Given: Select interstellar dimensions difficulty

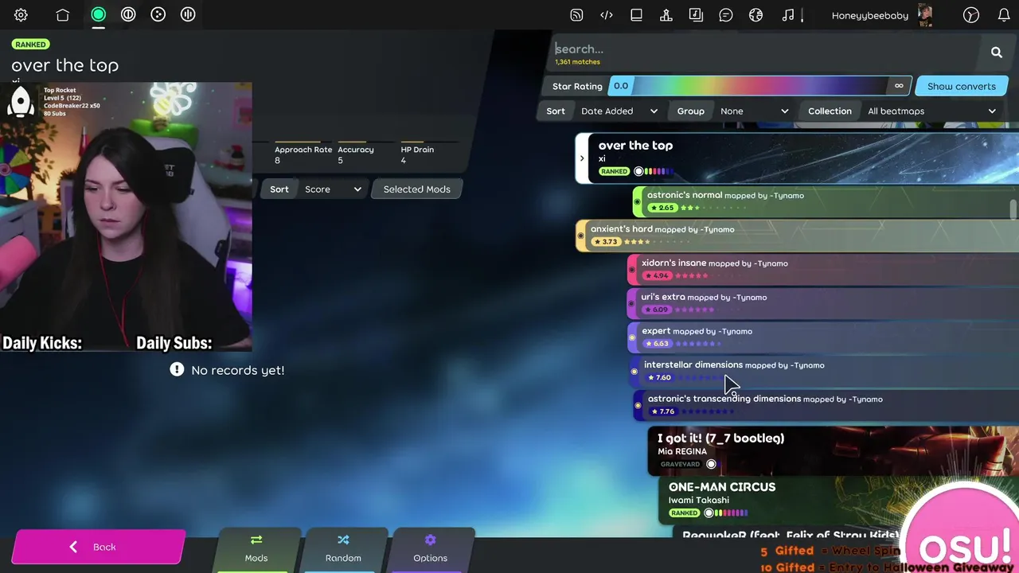Looking at the screenshot, I should click(x=824, y=372).
